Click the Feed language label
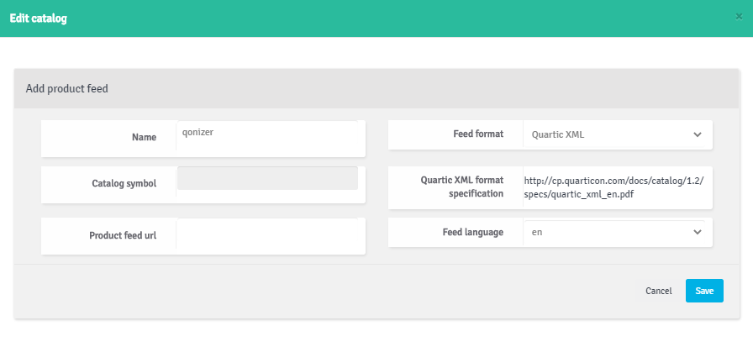 [473, 232]
